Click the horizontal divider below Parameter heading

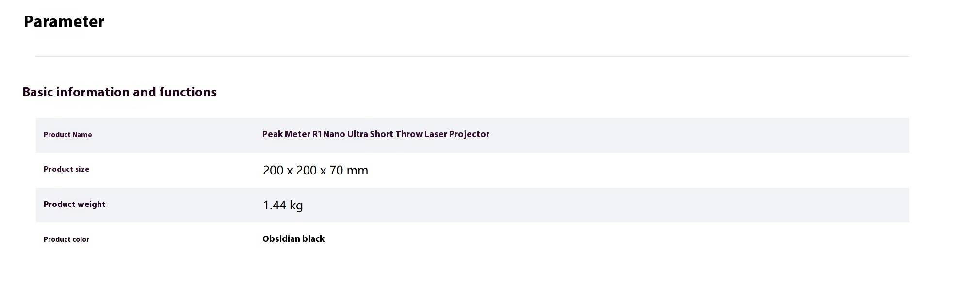pos(472,57)
